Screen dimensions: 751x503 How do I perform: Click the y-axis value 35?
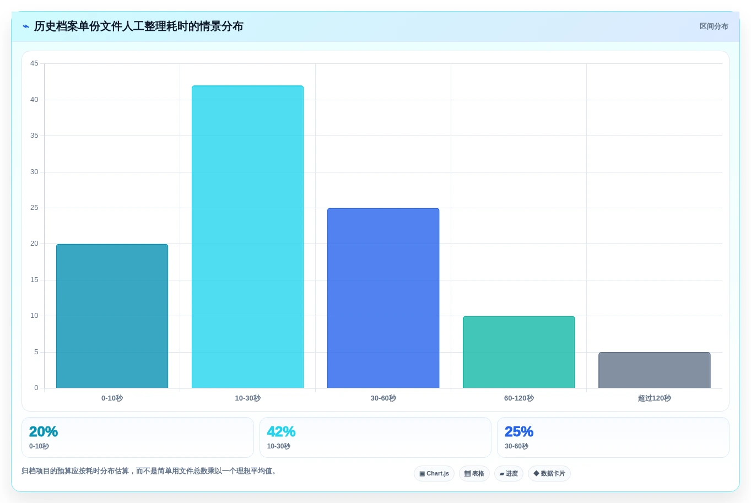(34, 136)
